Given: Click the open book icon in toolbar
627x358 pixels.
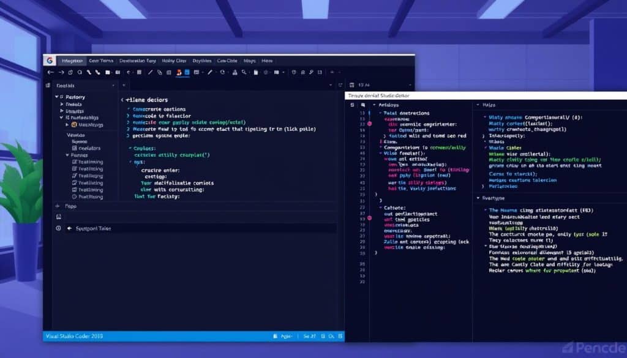Looking at the screenshot, I should coord(118,72).
